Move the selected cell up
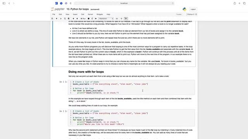This screenshot has width=248, height=139. [73, 19]
